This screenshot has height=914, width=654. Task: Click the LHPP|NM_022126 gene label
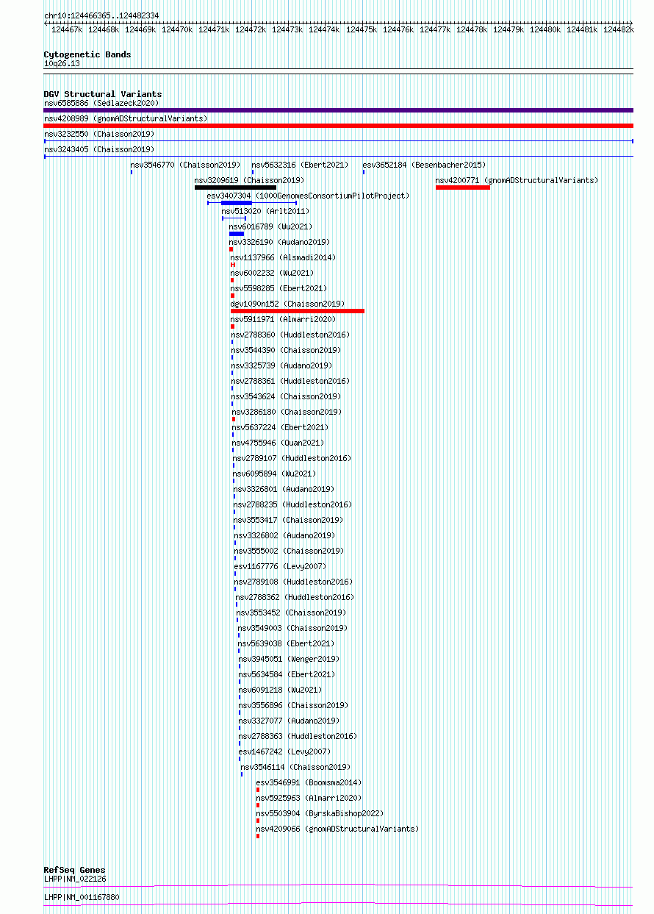[75, 879]
